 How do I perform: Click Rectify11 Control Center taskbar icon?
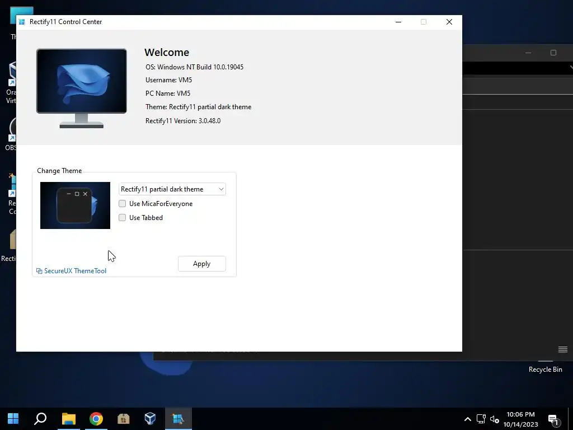pyautogui.click(x=178, y=419)
